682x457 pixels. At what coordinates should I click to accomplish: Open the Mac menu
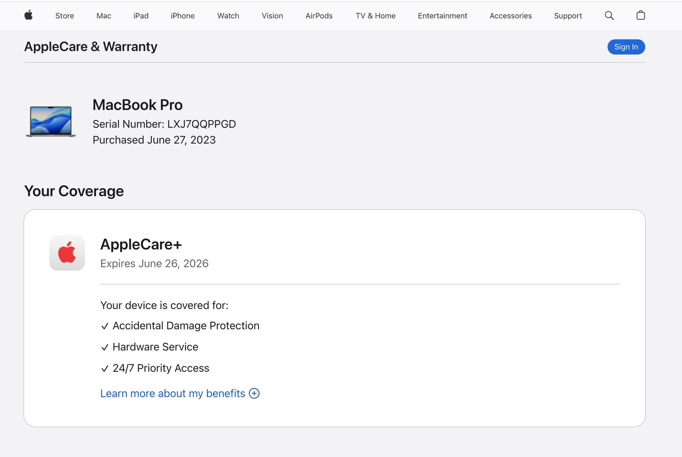click(104, 16)
